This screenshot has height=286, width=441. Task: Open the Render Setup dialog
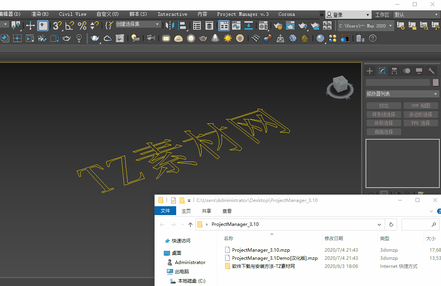278,26
